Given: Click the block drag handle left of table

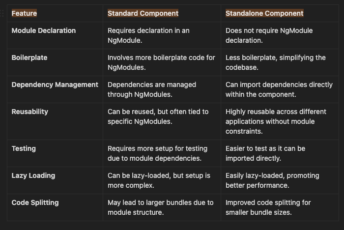Looking at the screenshot, I should coord(2,13).
